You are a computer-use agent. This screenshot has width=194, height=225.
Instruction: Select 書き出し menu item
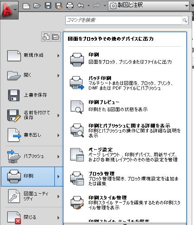click(x=32, y=135)
